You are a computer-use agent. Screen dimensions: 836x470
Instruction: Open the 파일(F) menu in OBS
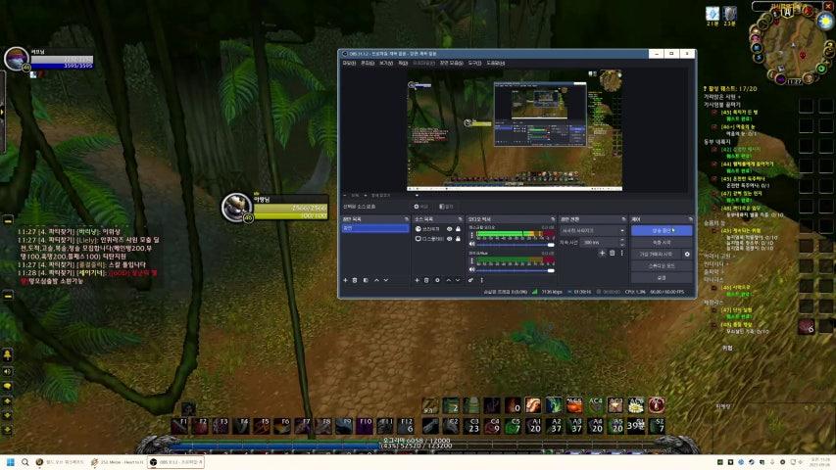point(349,63)
